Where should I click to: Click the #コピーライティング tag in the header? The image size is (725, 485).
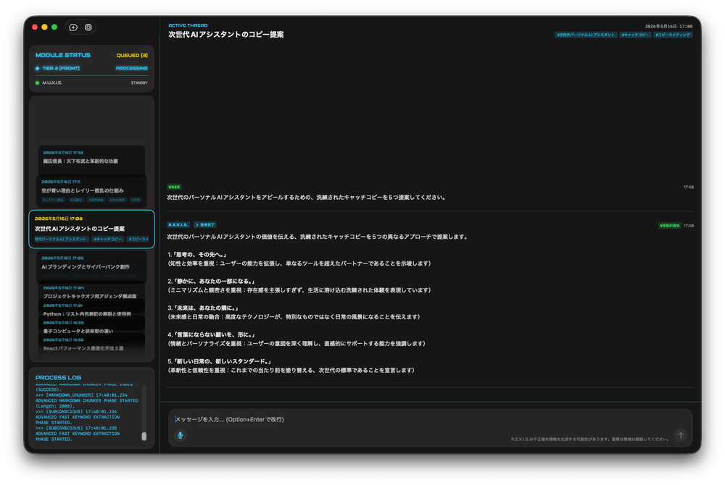pos(673,35)
